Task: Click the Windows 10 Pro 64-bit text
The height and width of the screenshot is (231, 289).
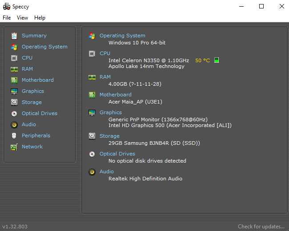Action: [x=137, y=43]
